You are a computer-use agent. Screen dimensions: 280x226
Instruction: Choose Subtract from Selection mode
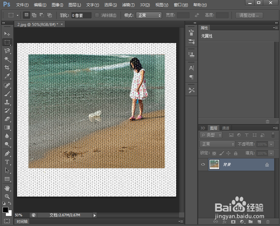42,15
